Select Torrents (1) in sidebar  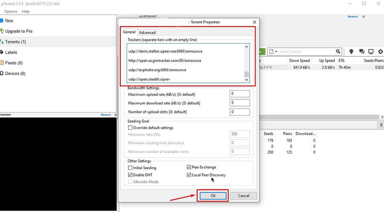(15, 42)
